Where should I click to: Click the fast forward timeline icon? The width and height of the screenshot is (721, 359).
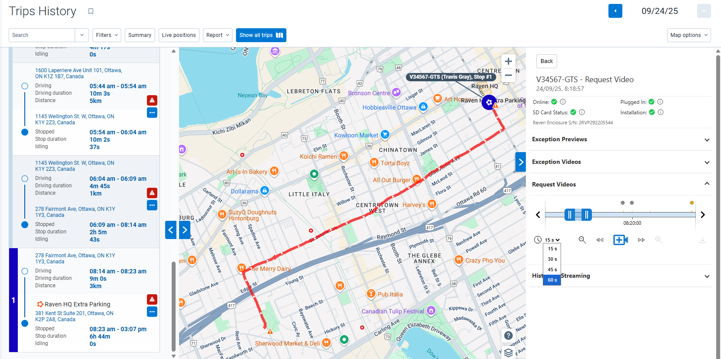click(x=641, y=240)
